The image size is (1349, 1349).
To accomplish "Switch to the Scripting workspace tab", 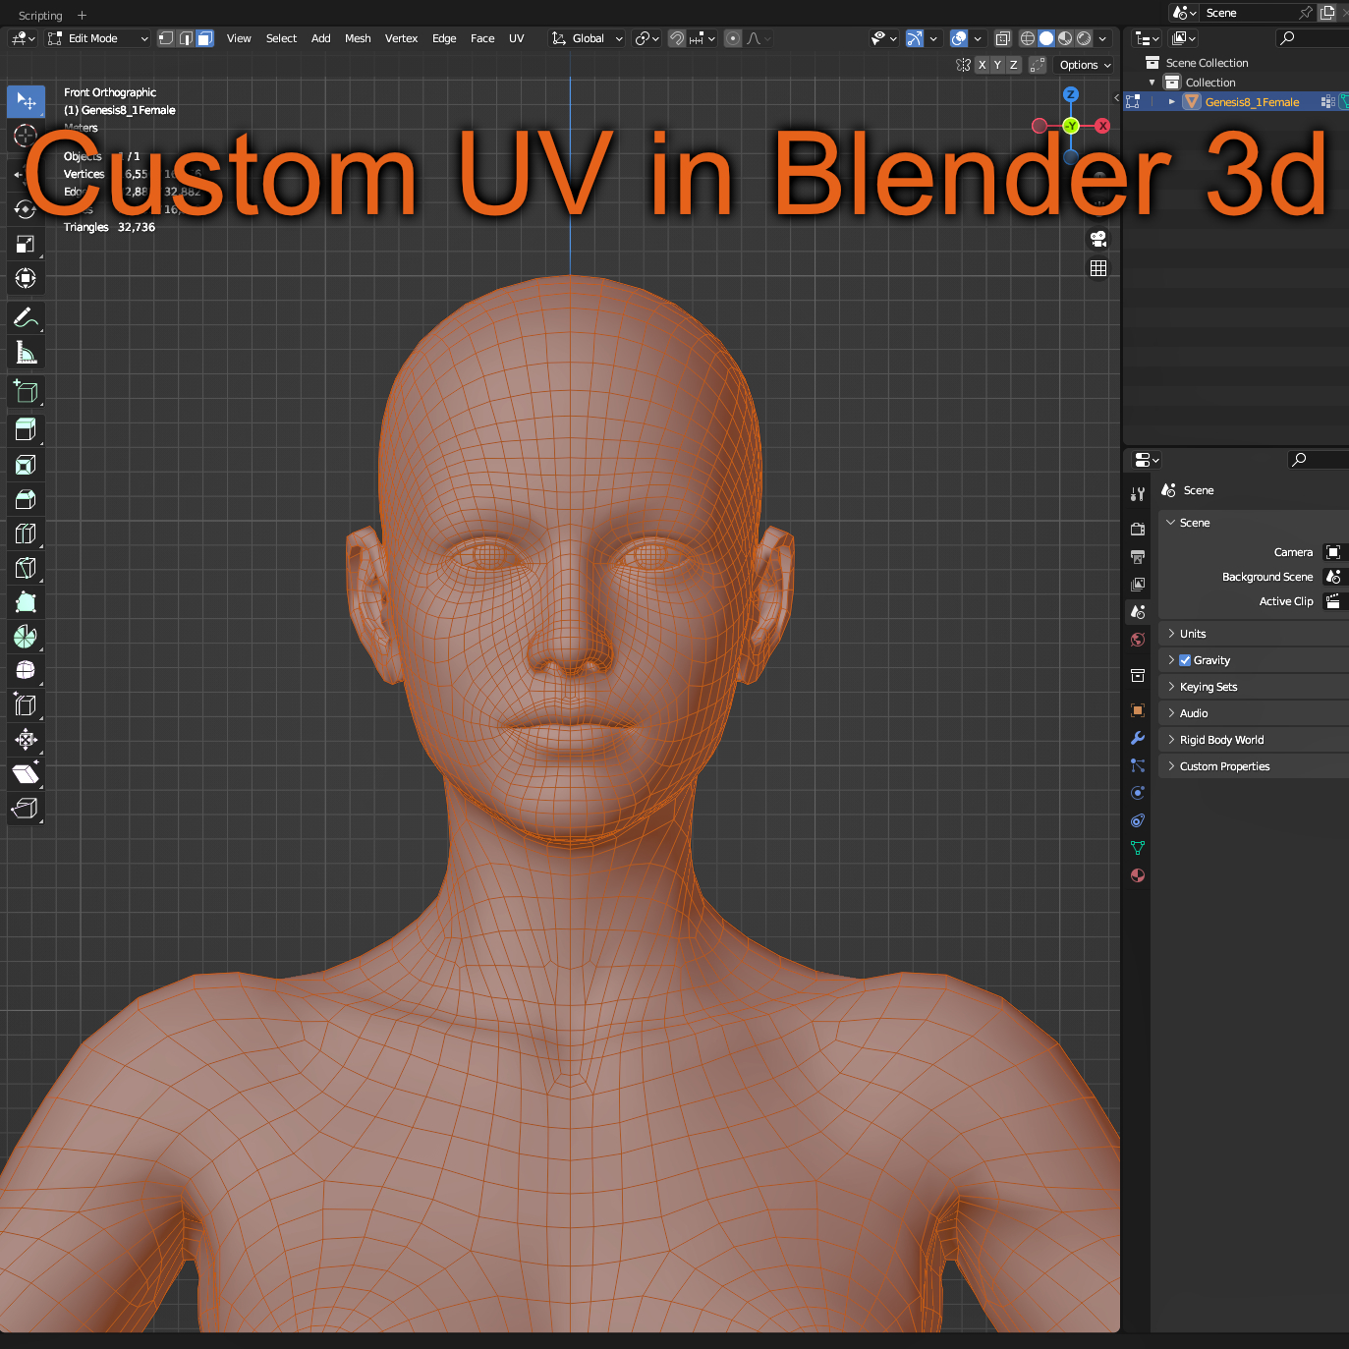I will [40, 15].
